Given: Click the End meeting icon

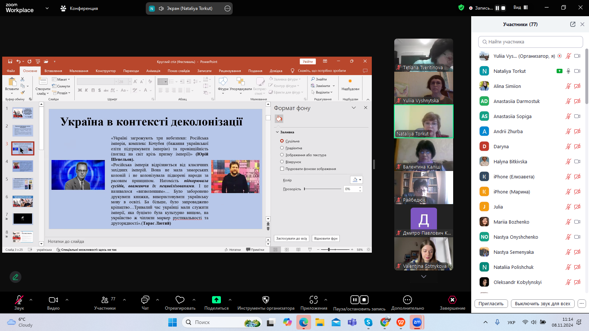Looking at the screenshot, I should [x=452, y=300].
